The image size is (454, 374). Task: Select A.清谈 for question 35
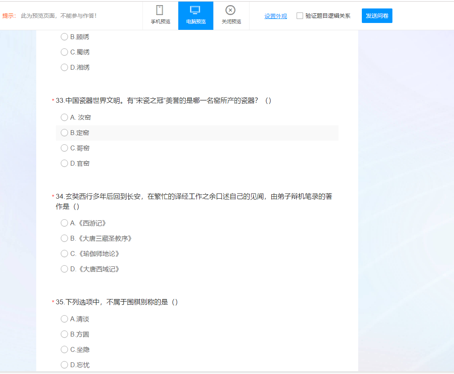coord(64,319)
